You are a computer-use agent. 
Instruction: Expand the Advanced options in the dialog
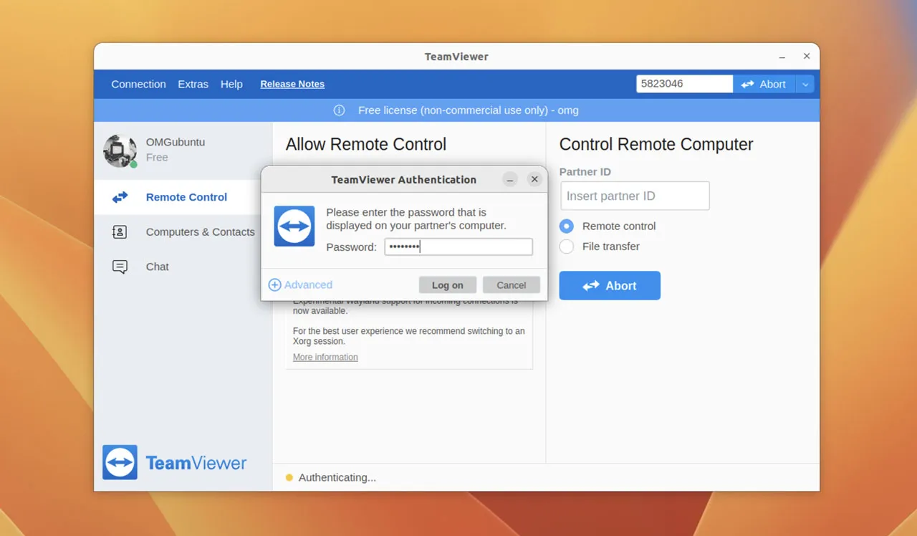(x=308, y=284)
